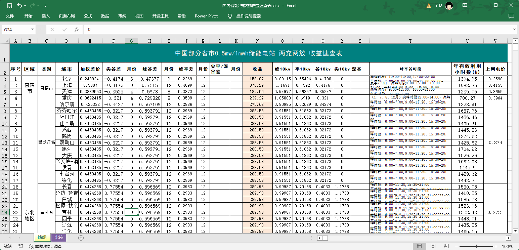The image size is (519, 250).
Task: Switch to the 视图 tab
Action: 139,16
